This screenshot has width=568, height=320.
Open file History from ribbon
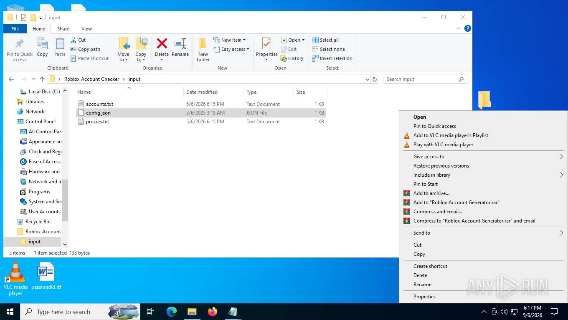click(292, 58)
